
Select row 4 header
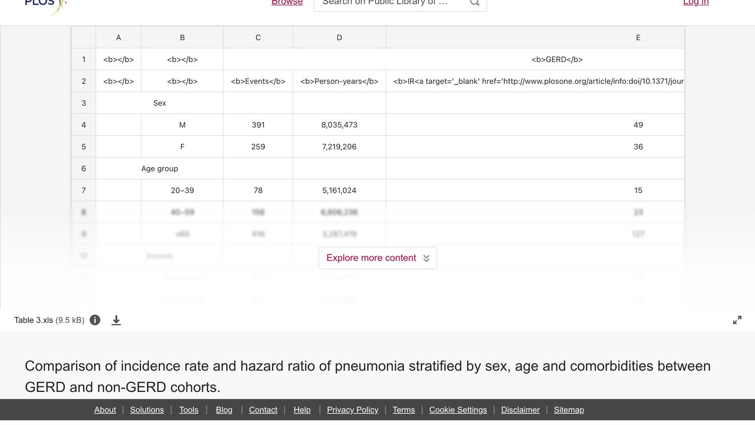pos(84,125)
